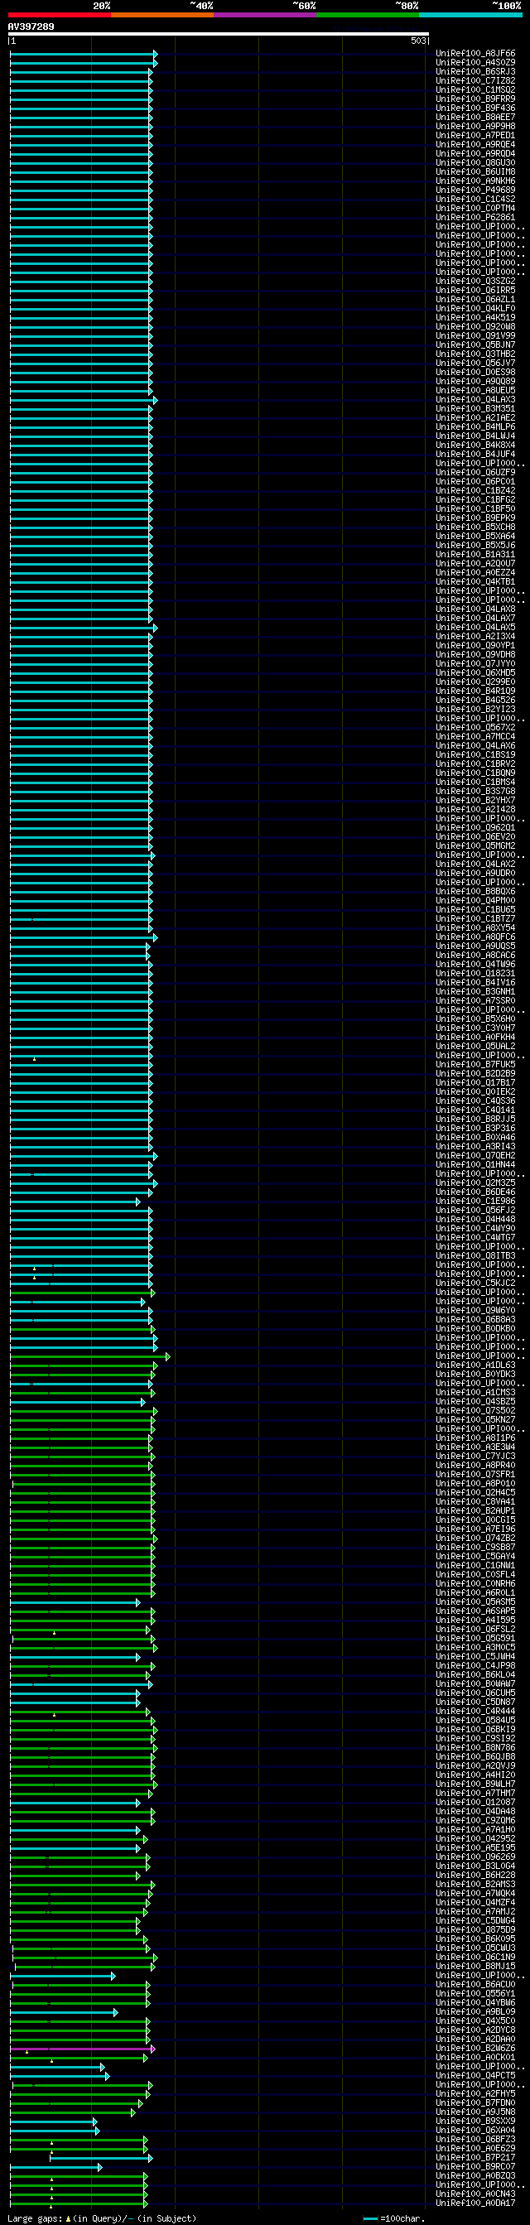530x2225 pixels.
Task: Select hit label UniRef100_C1BS19
Action: [475, 755]
